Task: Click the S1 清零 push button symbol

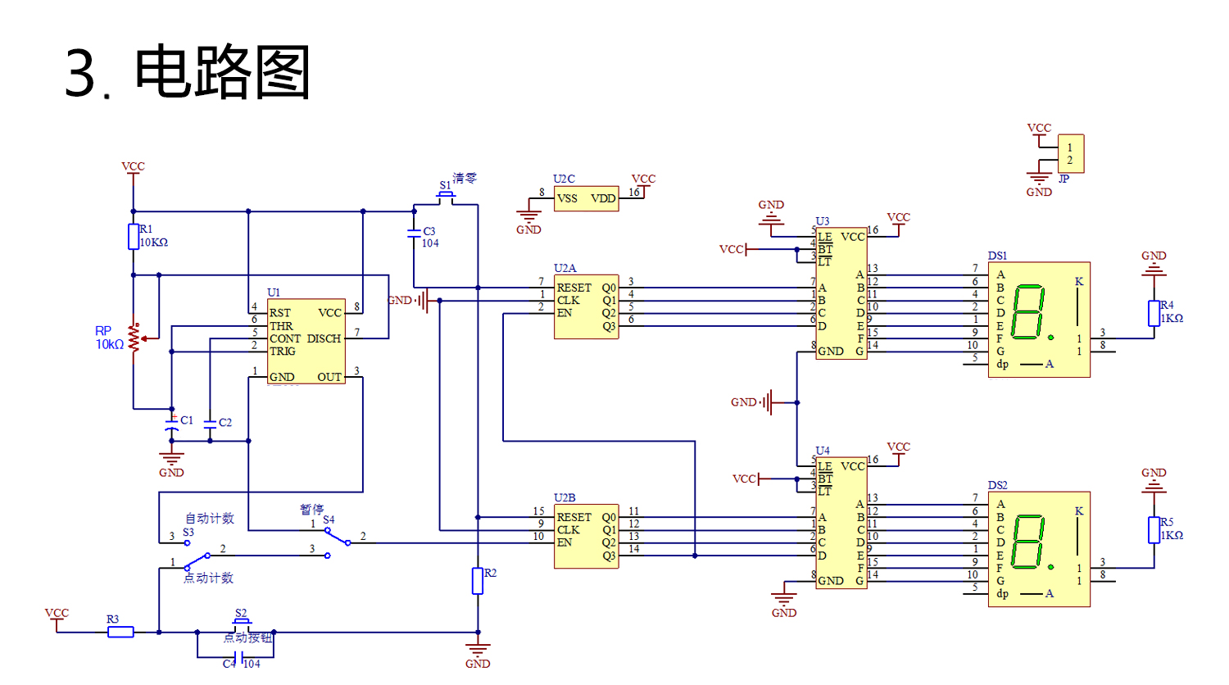Action: pos(446,197)
